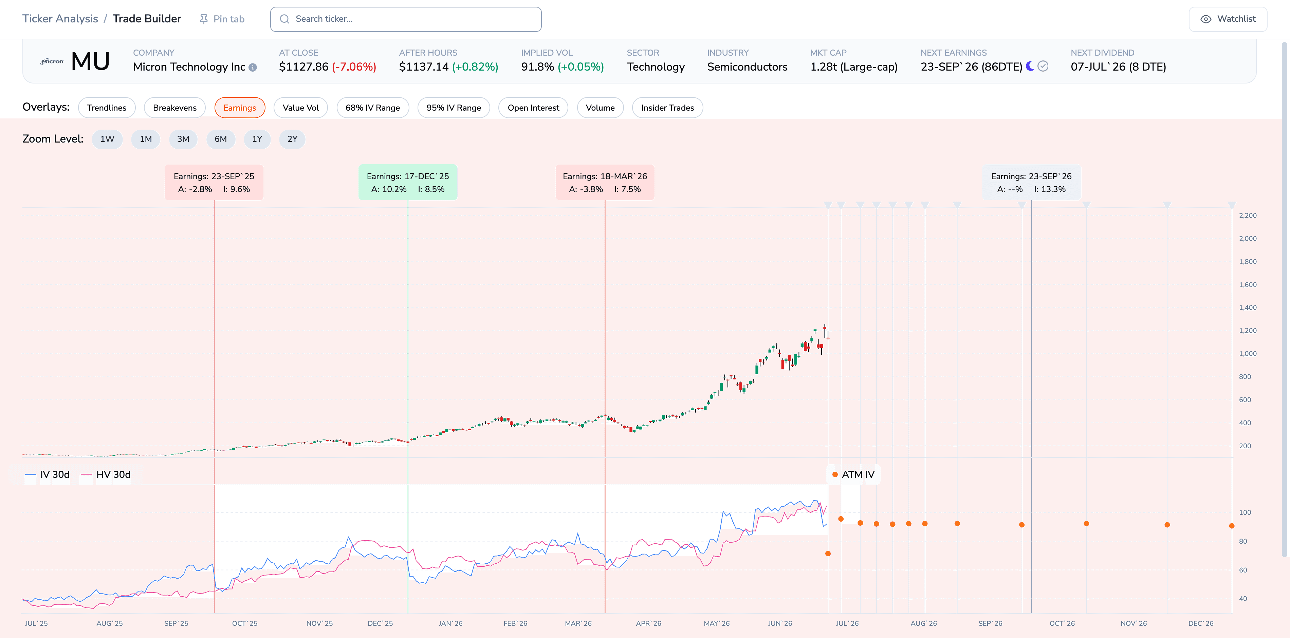Screen dimensions: 1290x638
Task: Click the MU ticker symbol
Action: point(90,62)
